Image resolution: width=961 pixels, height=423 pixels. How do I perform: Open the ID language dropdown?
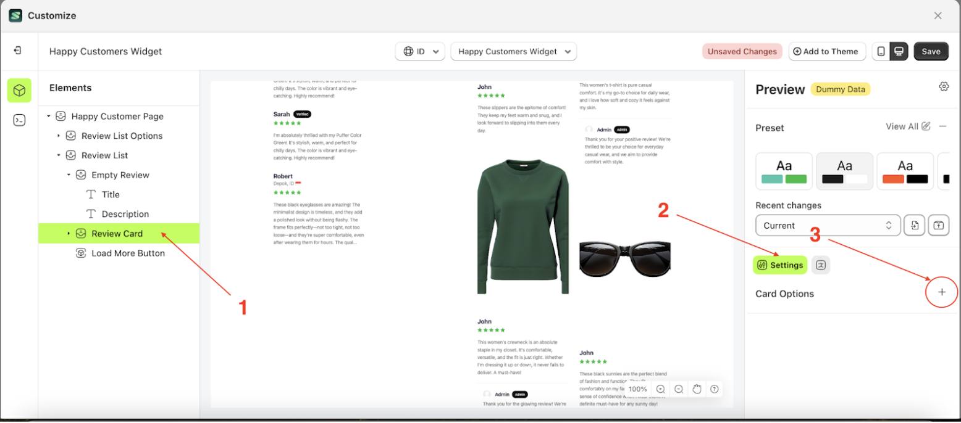420,52
